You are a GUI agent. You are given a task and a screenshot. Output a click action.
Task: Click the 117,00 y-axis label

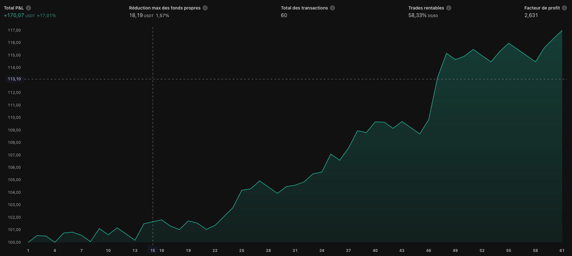[15, 30]
